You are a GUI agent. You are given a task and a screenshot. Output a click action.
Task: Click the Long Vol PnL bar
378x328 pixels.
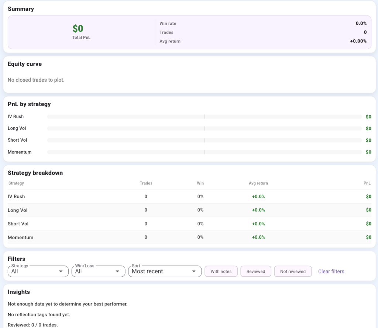(205, 128)
